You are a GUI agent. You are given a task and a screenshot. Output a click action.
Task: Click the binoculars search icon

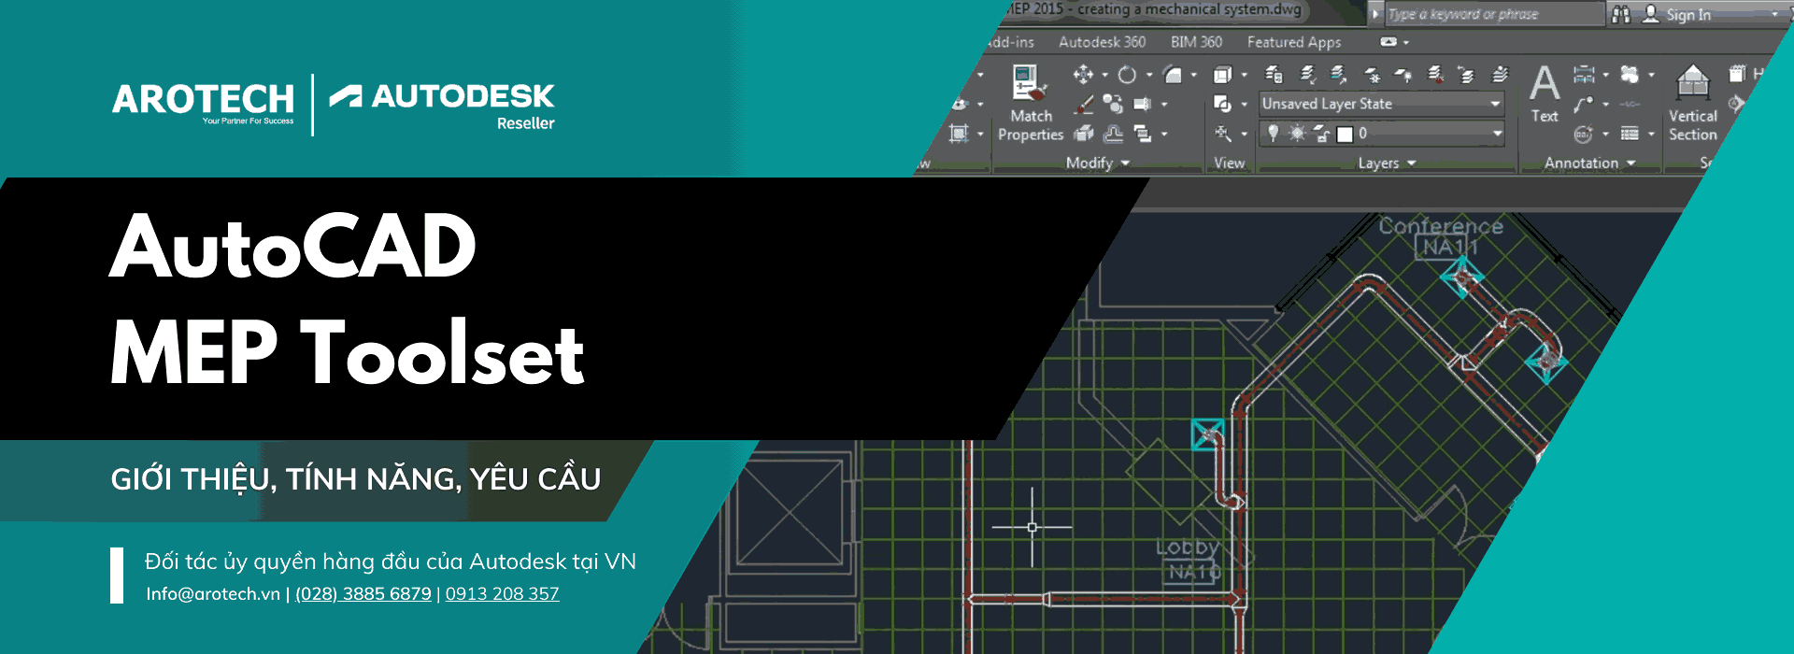click(1621, 14)
